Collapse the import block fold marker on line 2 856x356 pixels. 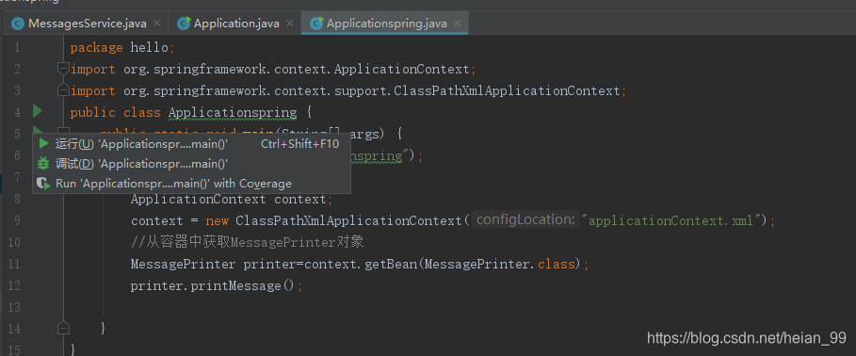pyautogui.click(x=63, y=68)
